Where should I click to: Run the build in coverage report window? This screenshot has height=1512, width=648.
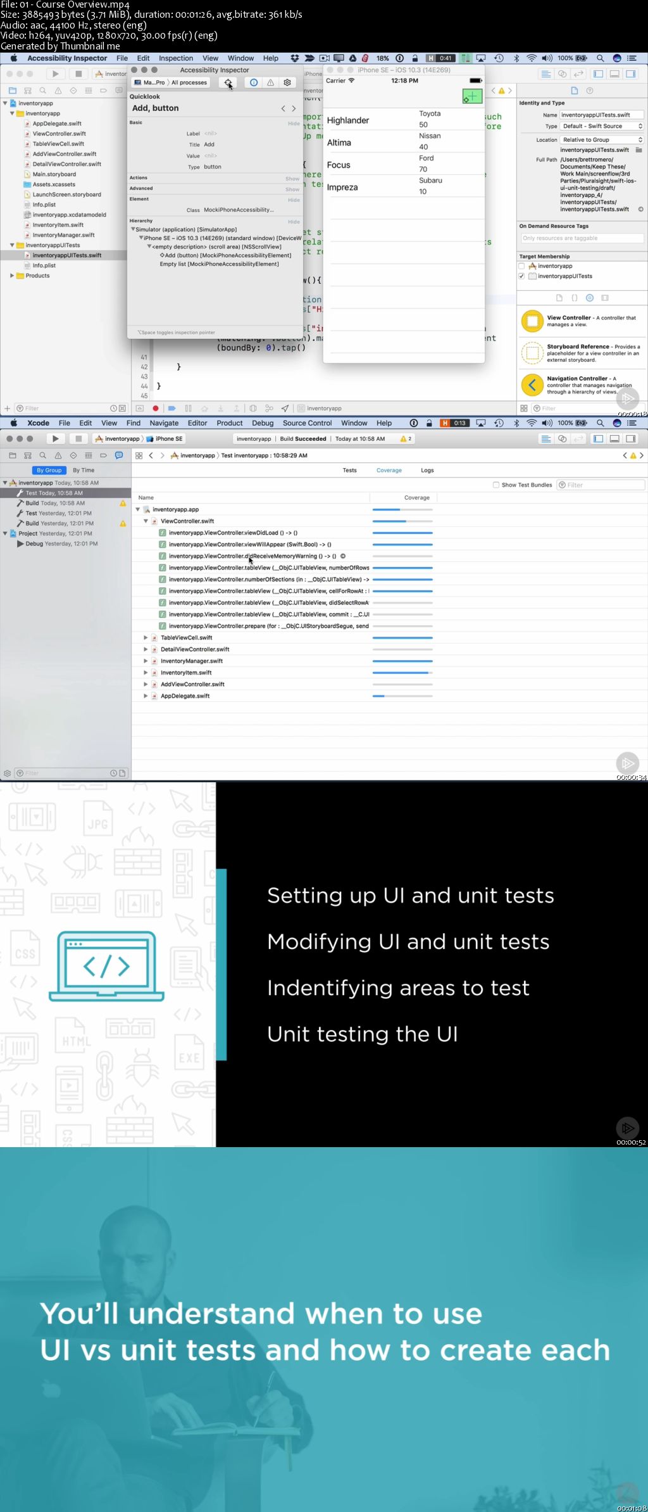coord(56,438)
